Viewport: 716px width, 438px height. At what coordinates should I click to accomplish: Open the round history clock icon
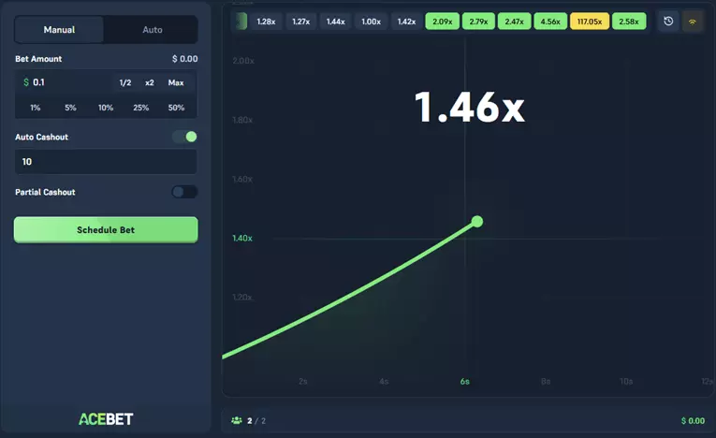click(668, 21)
